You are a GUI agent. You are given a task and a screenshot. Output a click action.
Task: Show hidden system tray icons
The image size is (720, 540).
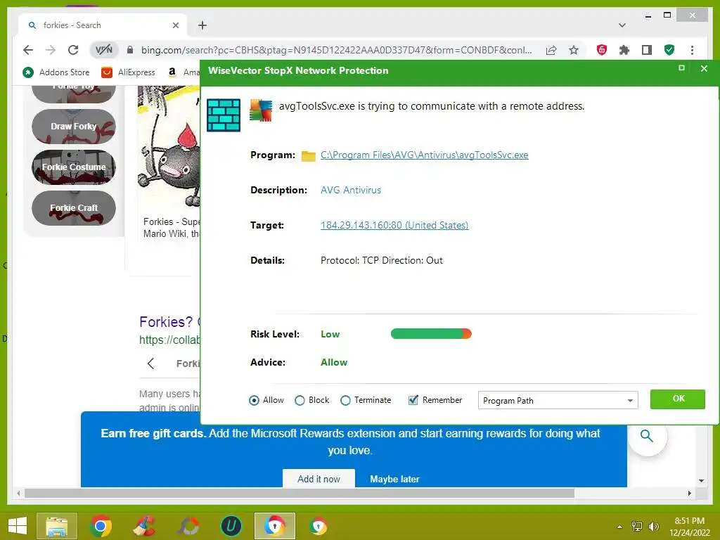pyautogui.click(x=619, y=526)
